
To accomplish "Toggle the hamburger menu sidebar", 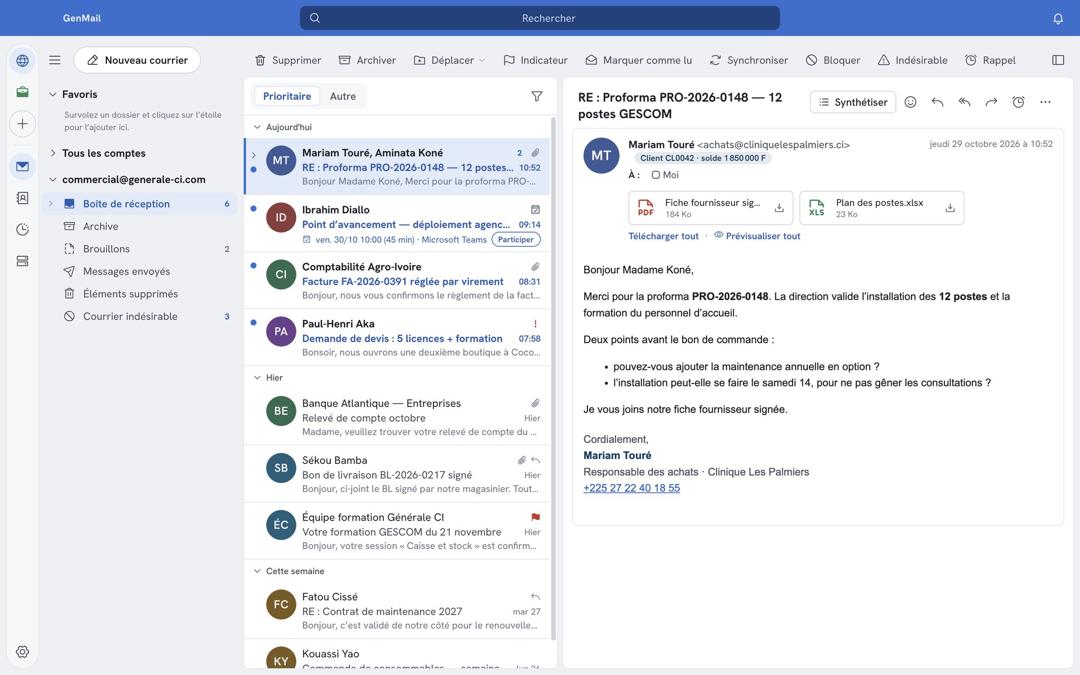I will (x=55, y=60).
